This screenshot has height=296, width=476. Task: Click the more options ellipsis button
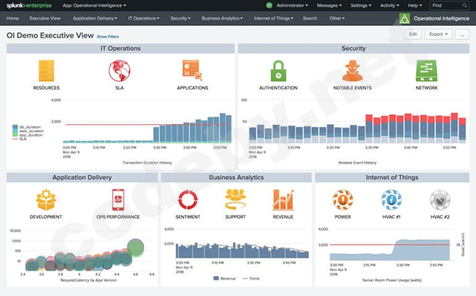[x=462, y=35]
